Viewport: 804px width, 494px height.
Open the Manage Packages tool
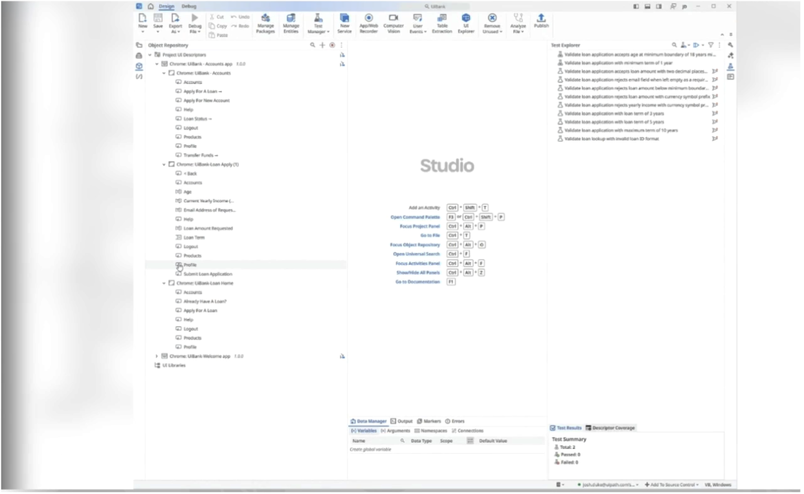click(x=265, y=23)
